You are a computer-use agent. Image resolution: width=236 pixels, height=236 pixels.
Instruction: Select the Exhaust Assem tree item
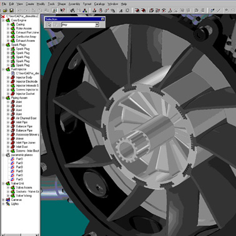tap(26, 41)
